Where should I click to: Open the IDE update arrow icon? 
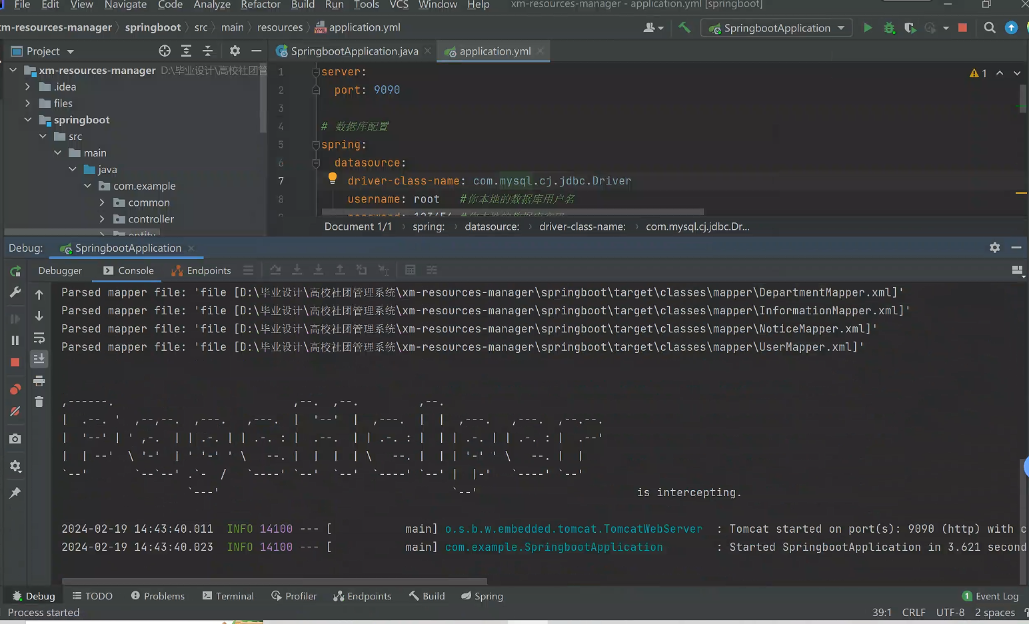(x=1012, y=28)
